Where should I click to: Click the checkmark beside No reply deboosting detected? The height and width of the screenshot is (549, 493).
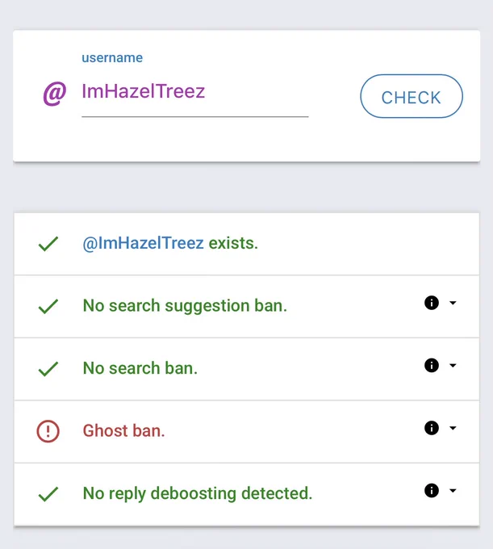(48, 494)
